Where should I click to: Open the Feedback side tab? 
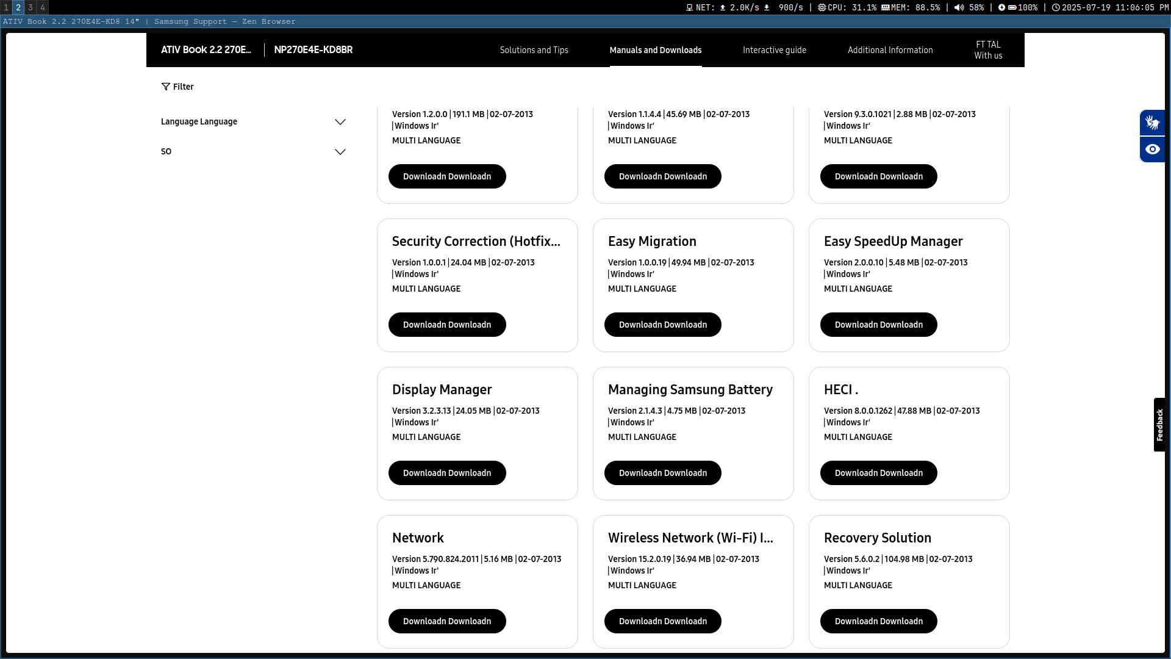1159,425
